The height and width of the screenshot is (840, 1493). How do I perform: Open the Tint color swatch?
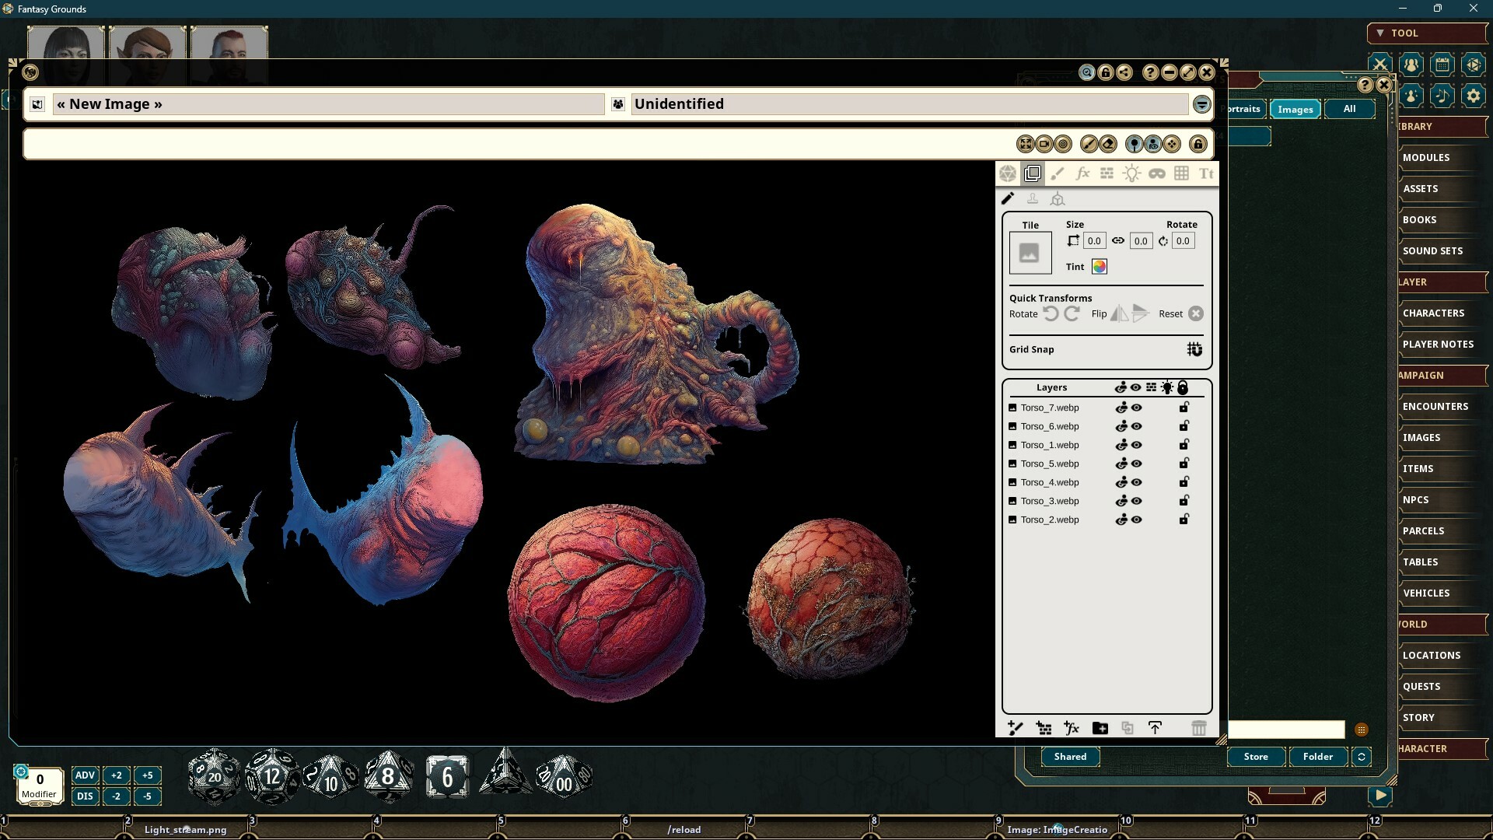click(1099, 266)
